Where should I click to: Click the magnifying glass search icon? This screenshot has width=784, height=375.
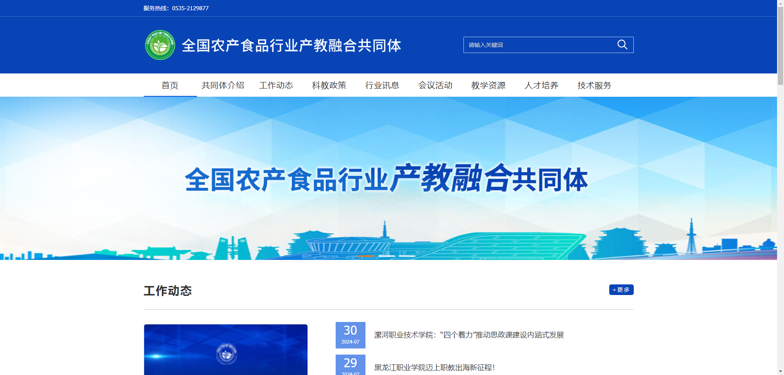pos(622,45)
